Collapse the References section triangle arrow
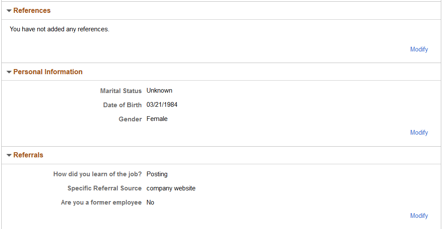Viewport: 443px width, 229px height. pos(9,11)
